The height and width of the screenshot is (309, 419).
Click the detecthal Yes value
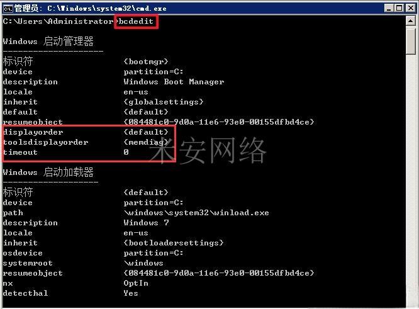tap(131, 293)
